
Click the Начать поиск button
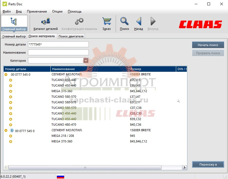[208, 45]
